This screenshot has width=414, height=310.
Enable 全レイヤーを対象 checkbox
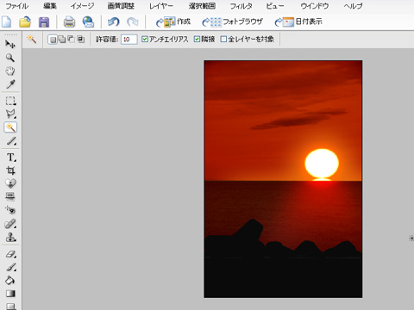pos(223,39)
